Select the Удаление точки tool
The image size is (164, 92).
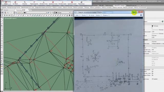coord(53,3)
